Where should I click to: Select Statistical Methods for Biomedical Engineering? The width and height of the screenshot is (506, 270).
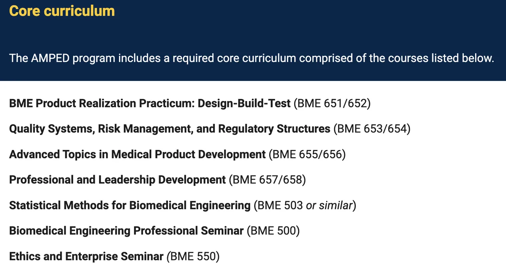130,206
